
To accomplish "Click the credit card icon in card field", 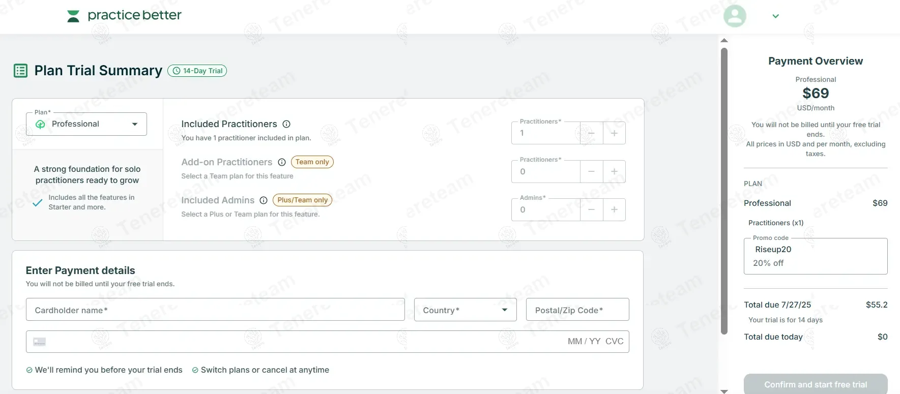I will tap(40, 342).
